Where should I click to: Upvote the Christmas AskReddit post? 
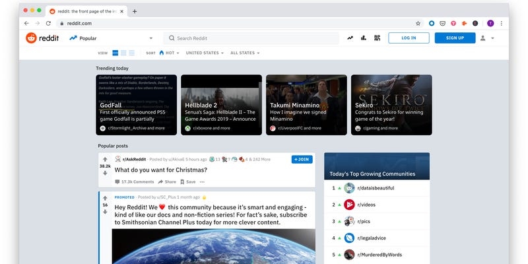coord(105,159)
